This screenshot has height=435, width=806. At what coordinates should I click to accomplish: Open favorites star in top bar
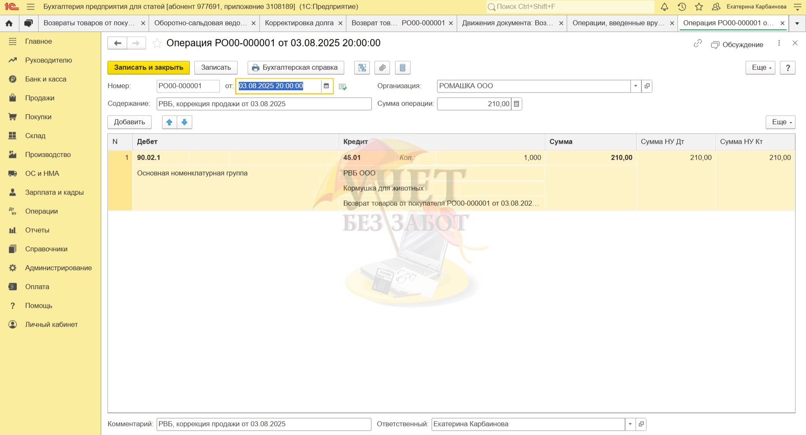click(699, 7)
